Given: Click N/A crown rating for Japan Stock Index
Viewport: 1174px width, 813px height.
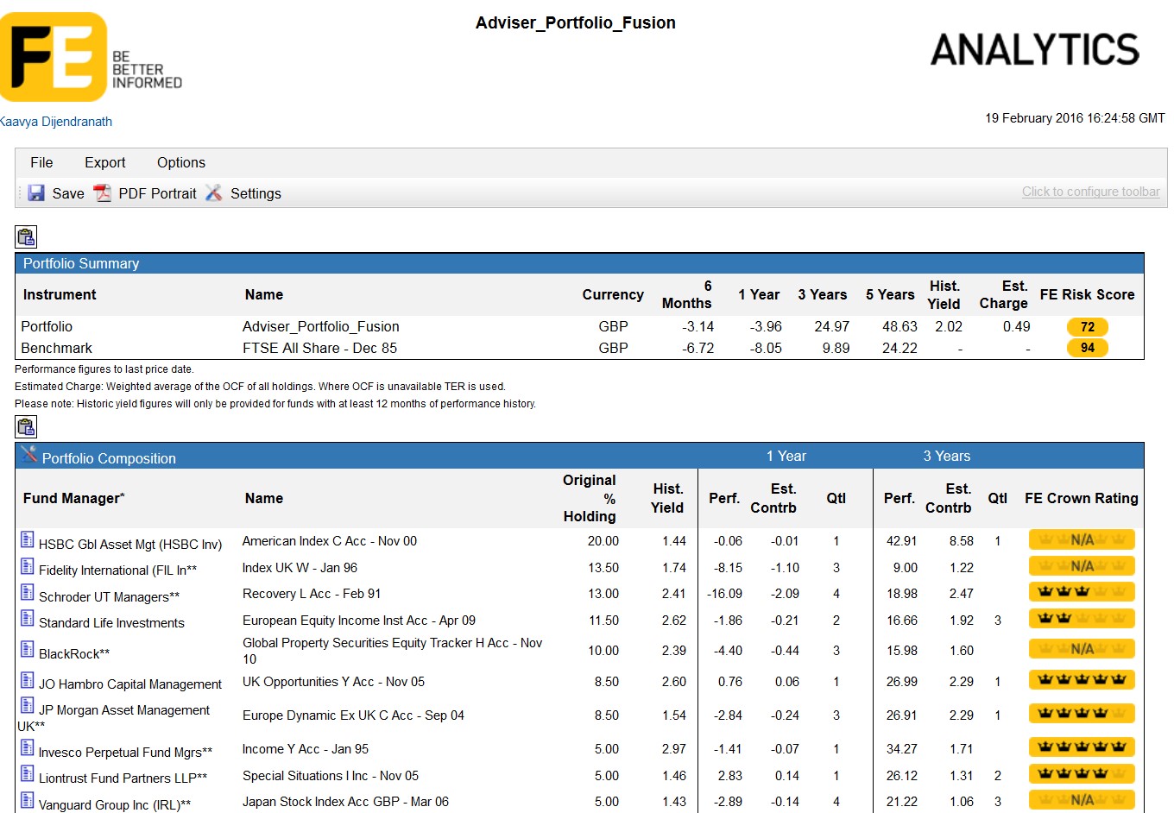Looking at the screenshot, I should click(1082, 800).
